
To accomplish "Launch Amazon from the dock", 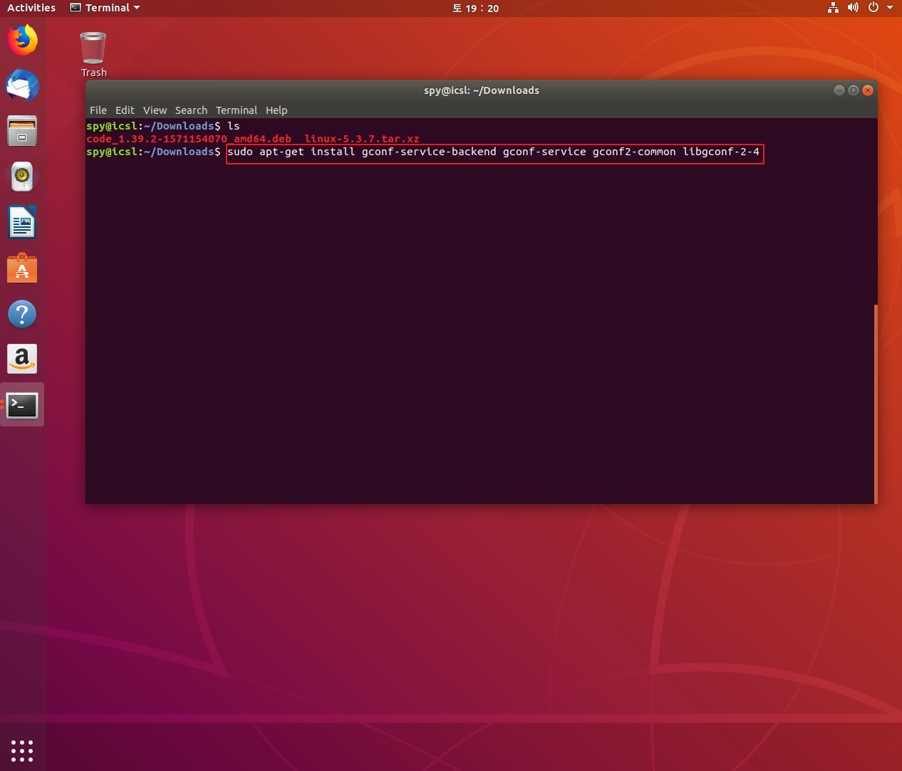I will [22, 360].
